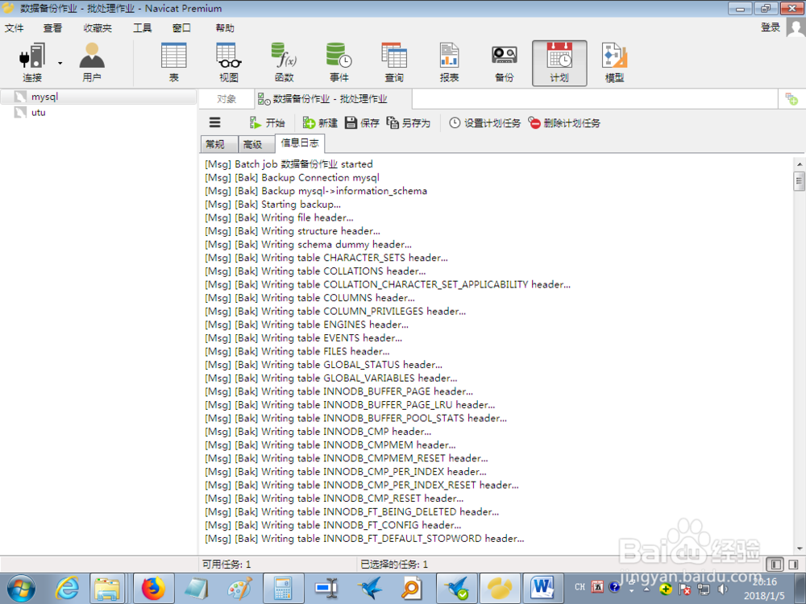Open the 查看 menu
The width and height of the screenshot is (806, 604).
click(x=52, y=27)
